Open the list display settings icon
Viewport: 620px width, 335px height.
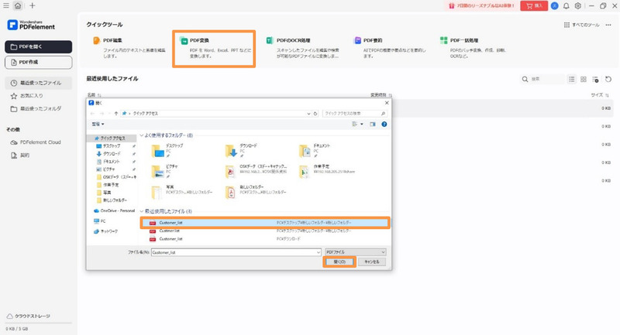595,80
